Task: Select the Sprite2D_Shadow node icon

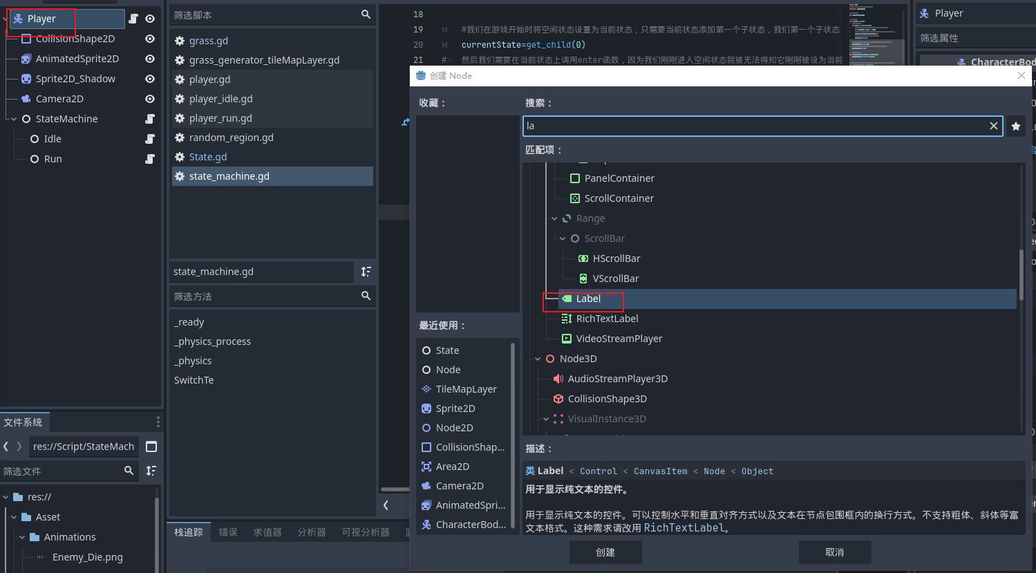Action: coord(26,79)
